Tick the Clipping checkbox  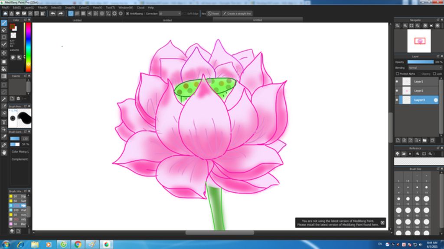(x=419, y=74)
